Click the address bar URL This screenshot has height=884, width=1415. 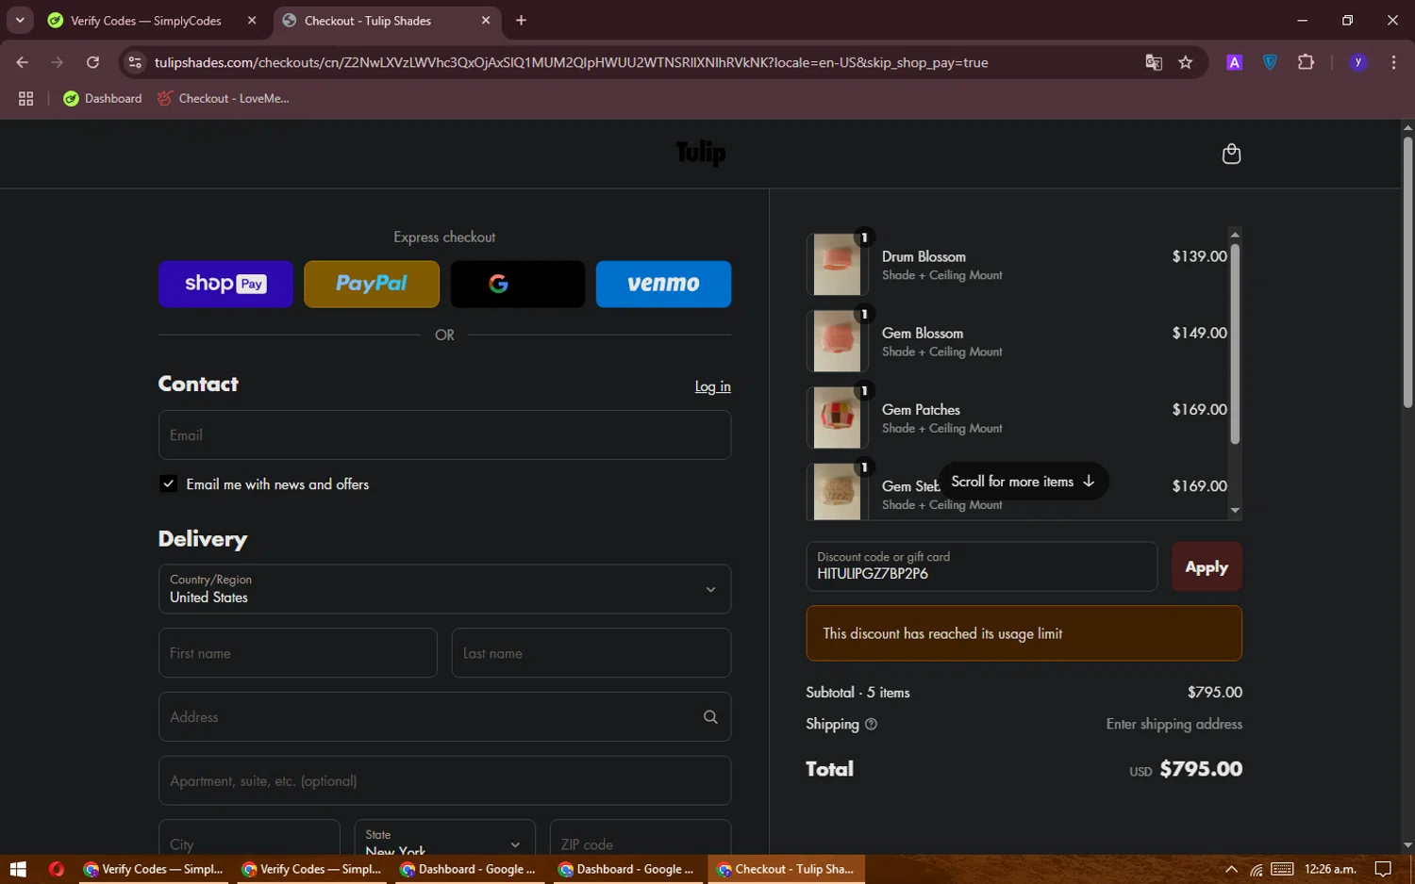point(572,62)
